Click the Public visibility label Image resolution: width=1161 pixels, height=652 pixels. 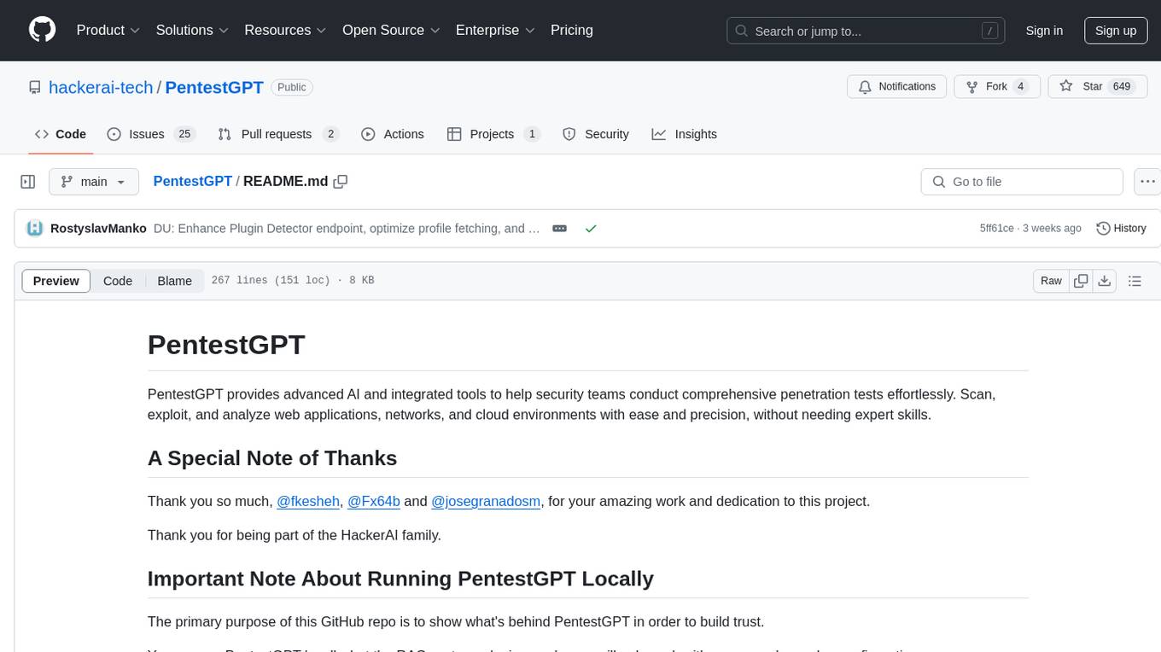[292, 87]
